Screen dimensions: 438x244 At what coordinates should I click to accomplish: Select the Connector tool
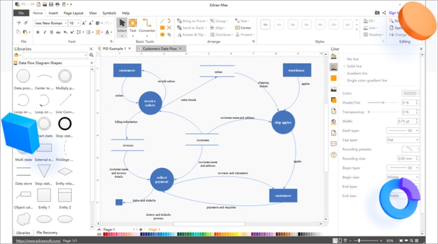pyautogui.click(x=146, y=26)
